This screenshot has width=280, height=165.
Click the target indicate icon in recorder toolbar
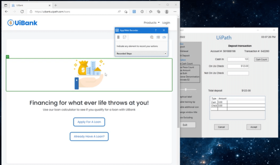[152, 37]
